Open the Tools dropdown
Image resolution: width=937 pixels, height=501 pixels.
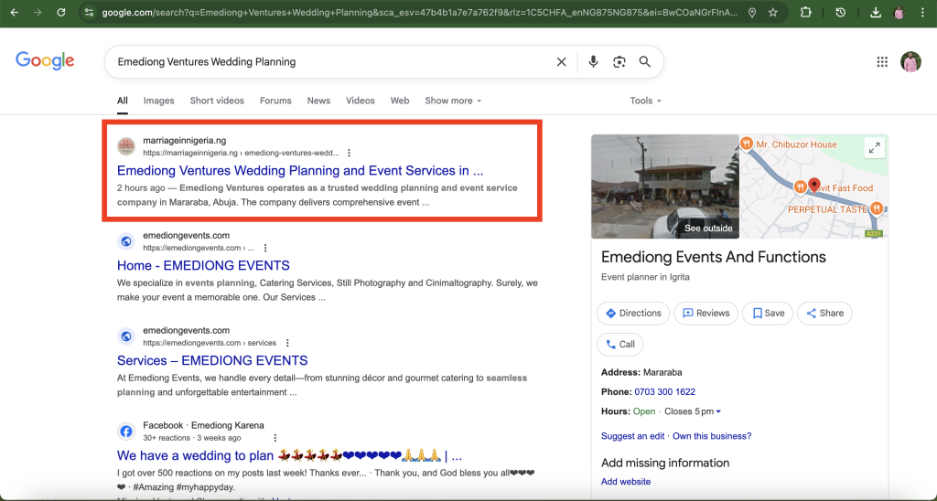645,101
